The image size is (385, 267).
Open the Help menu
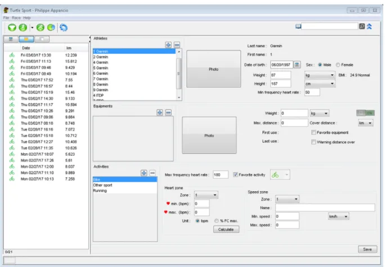pyautogui.click(x=27, y=17)
